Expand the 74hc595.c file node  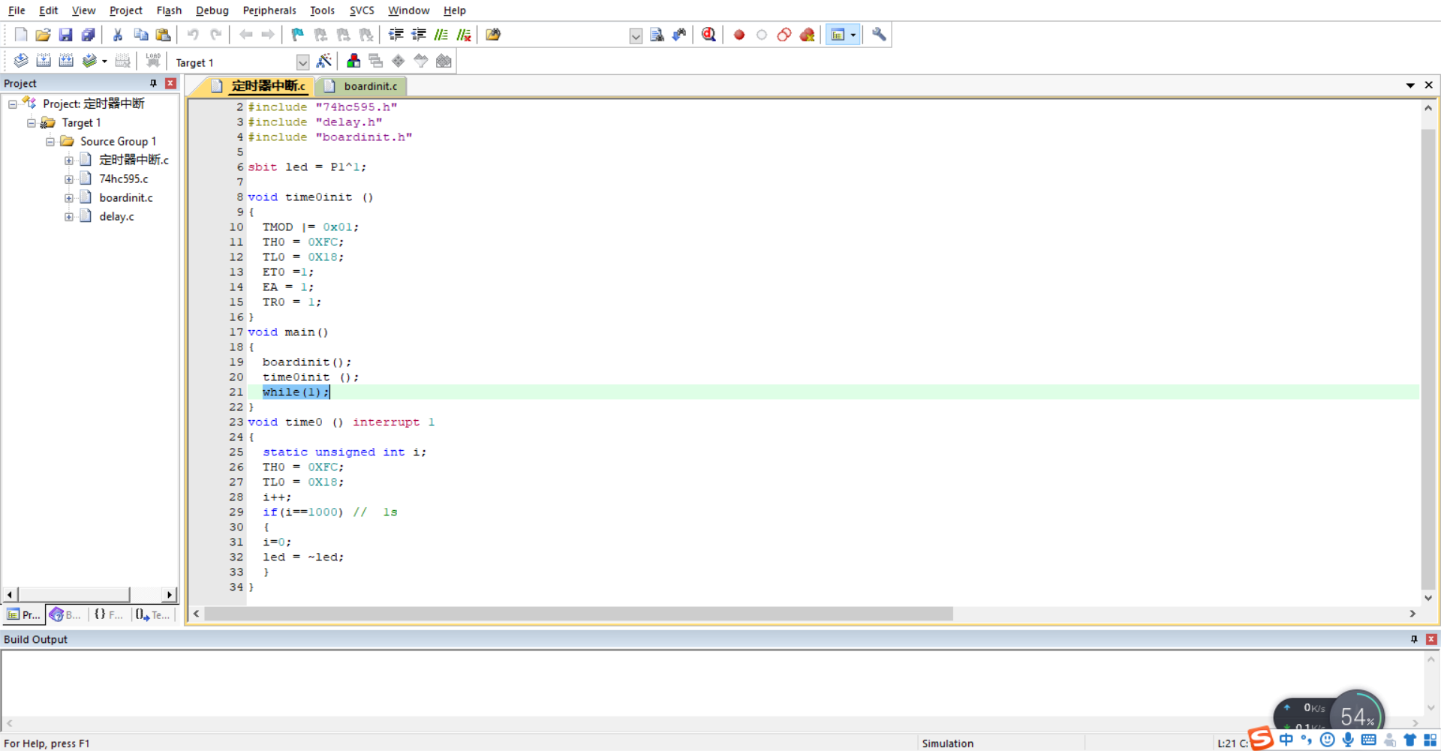(x=69, y=179)
